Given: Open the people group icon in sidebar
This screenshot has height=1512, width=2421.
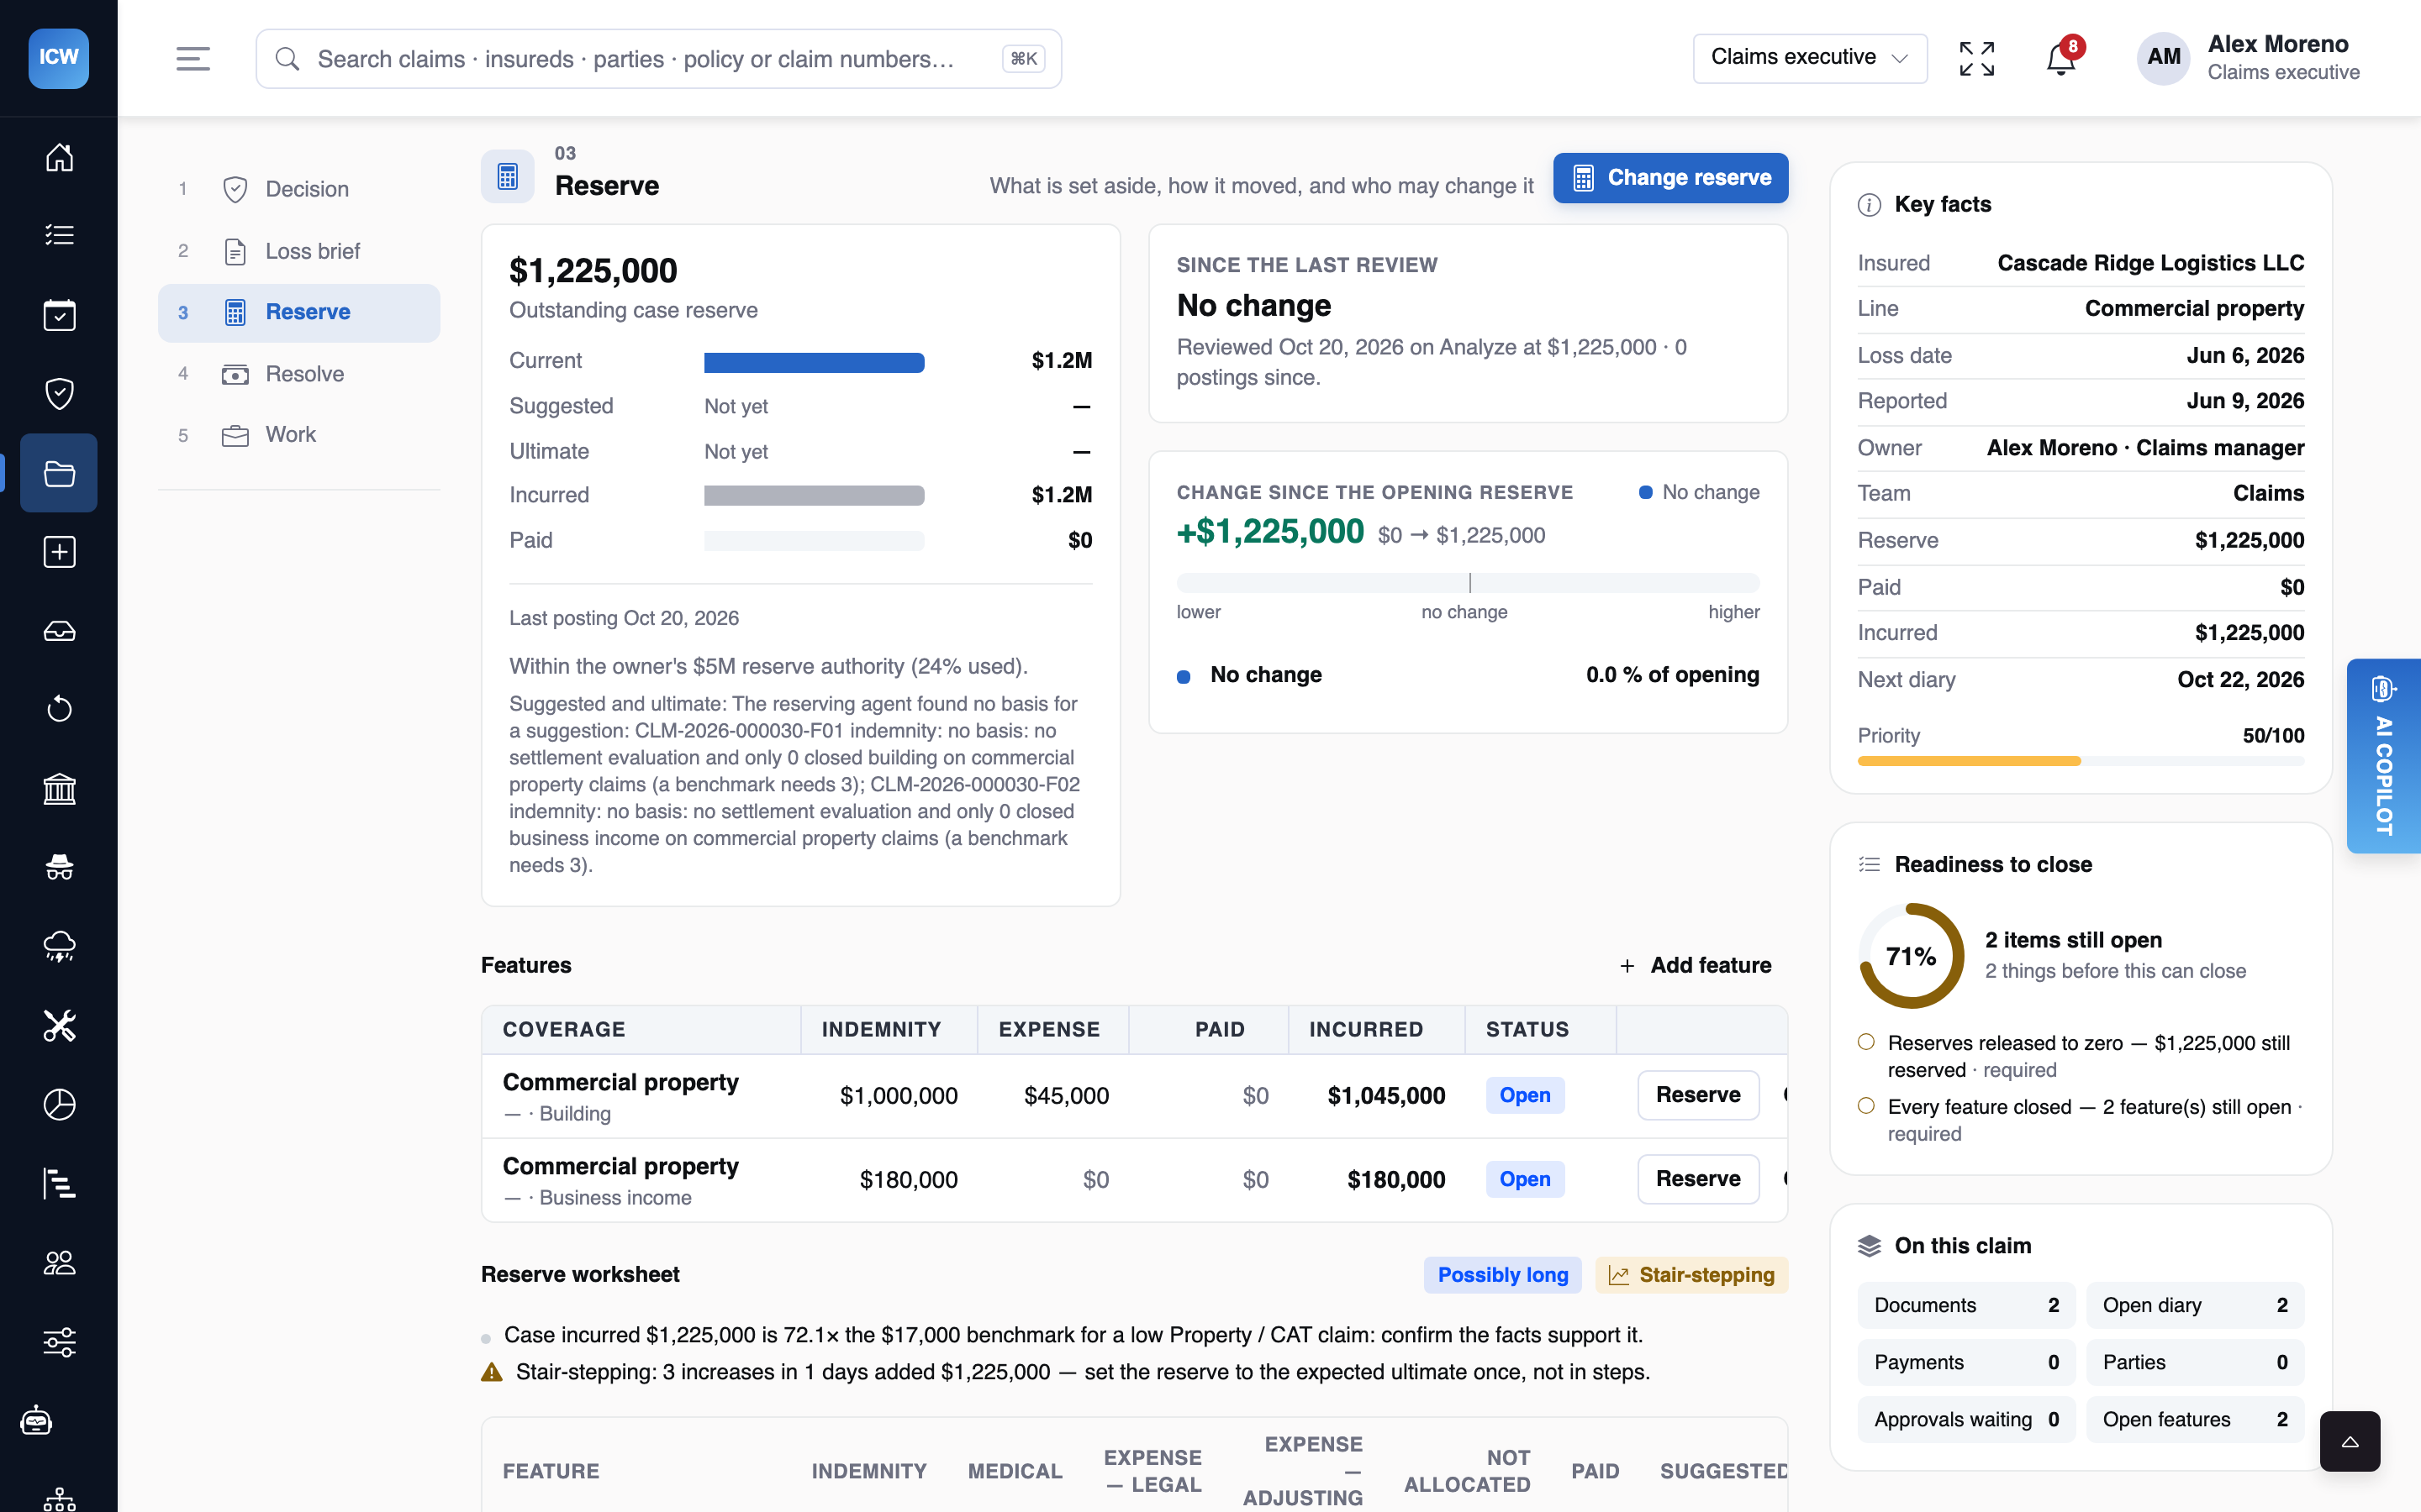Looking at the screenshot, I should pos(59,1263).
